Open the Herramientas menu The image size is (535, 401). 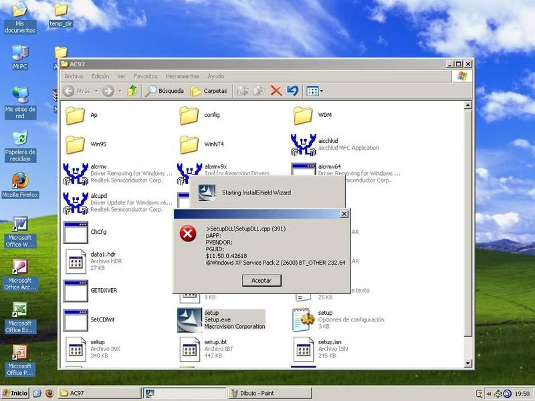tap(182, 76)
